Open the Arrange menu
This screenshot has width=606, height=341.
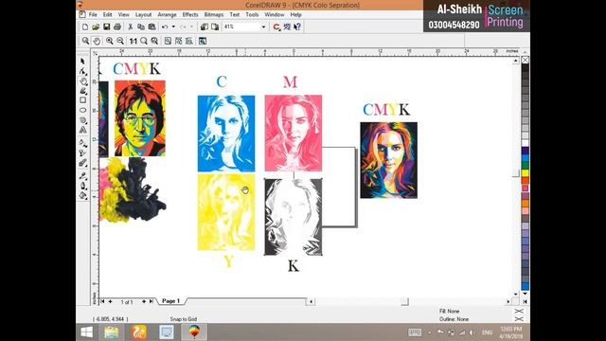167,14
